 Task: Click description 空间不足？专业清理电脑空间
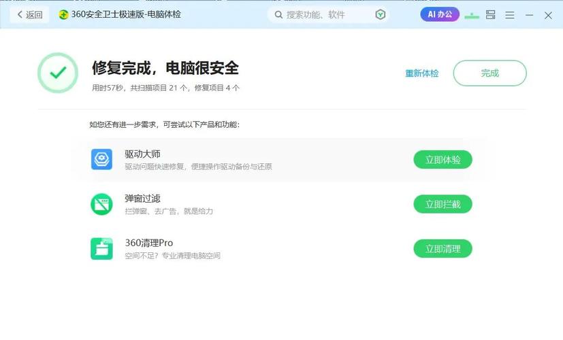pyautogui.click(x=173, y=256)
